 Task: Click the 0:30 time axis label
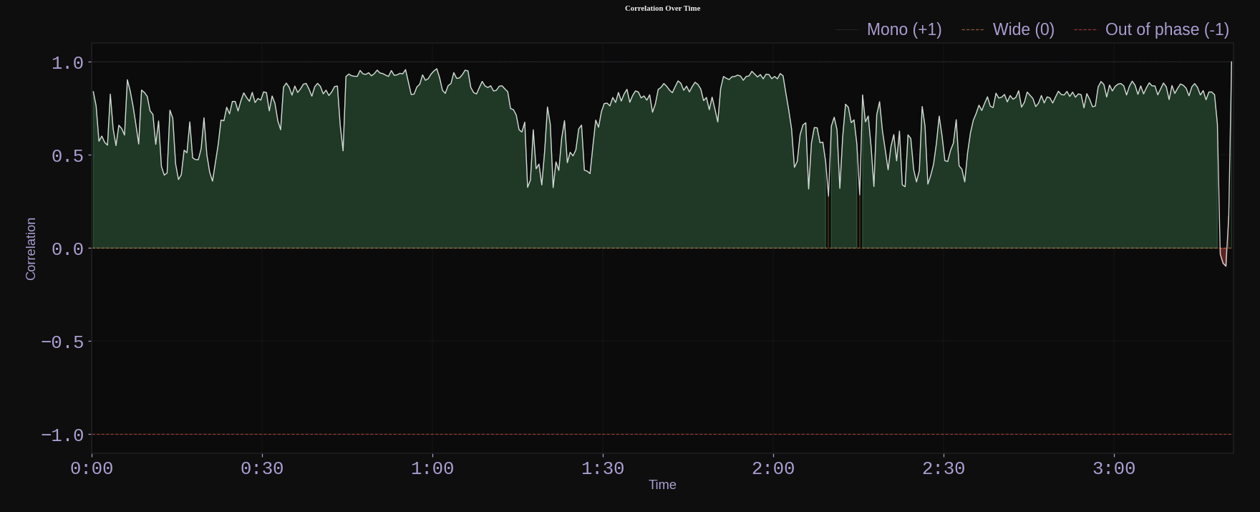[x=262, y=468]
